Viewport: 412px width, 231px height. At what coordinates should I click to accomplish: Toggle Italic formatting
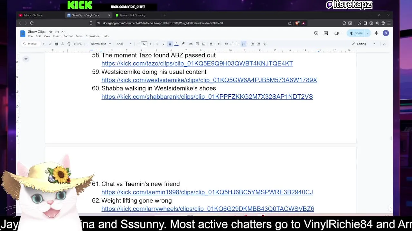[164, 44]
